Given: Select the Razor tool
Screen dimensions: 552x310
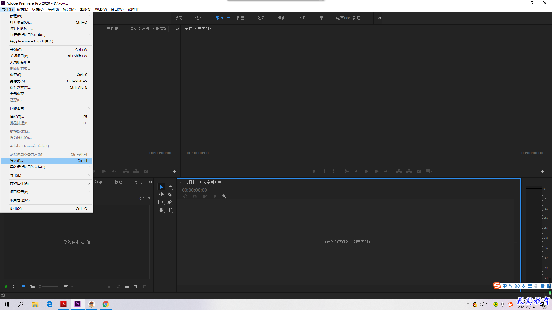Looking at the screenshot, I should click(170, 195).
